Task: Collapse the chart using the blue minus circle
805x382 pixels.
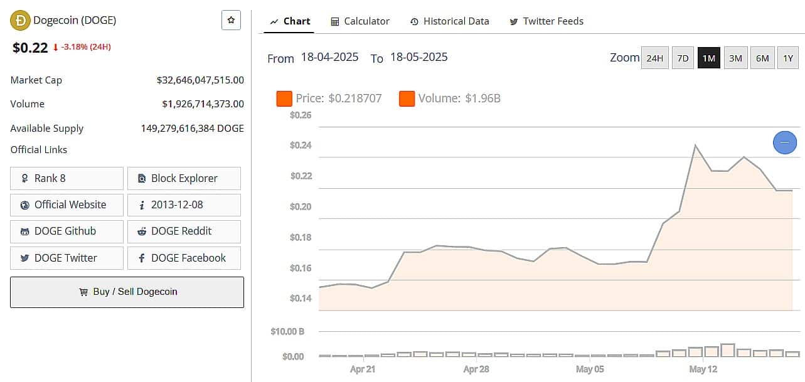Action: [x=784, y=142]
